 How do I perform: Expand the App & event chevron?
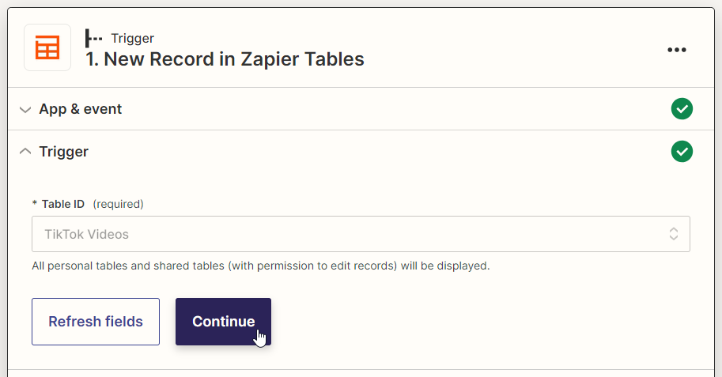coord(25,109)
